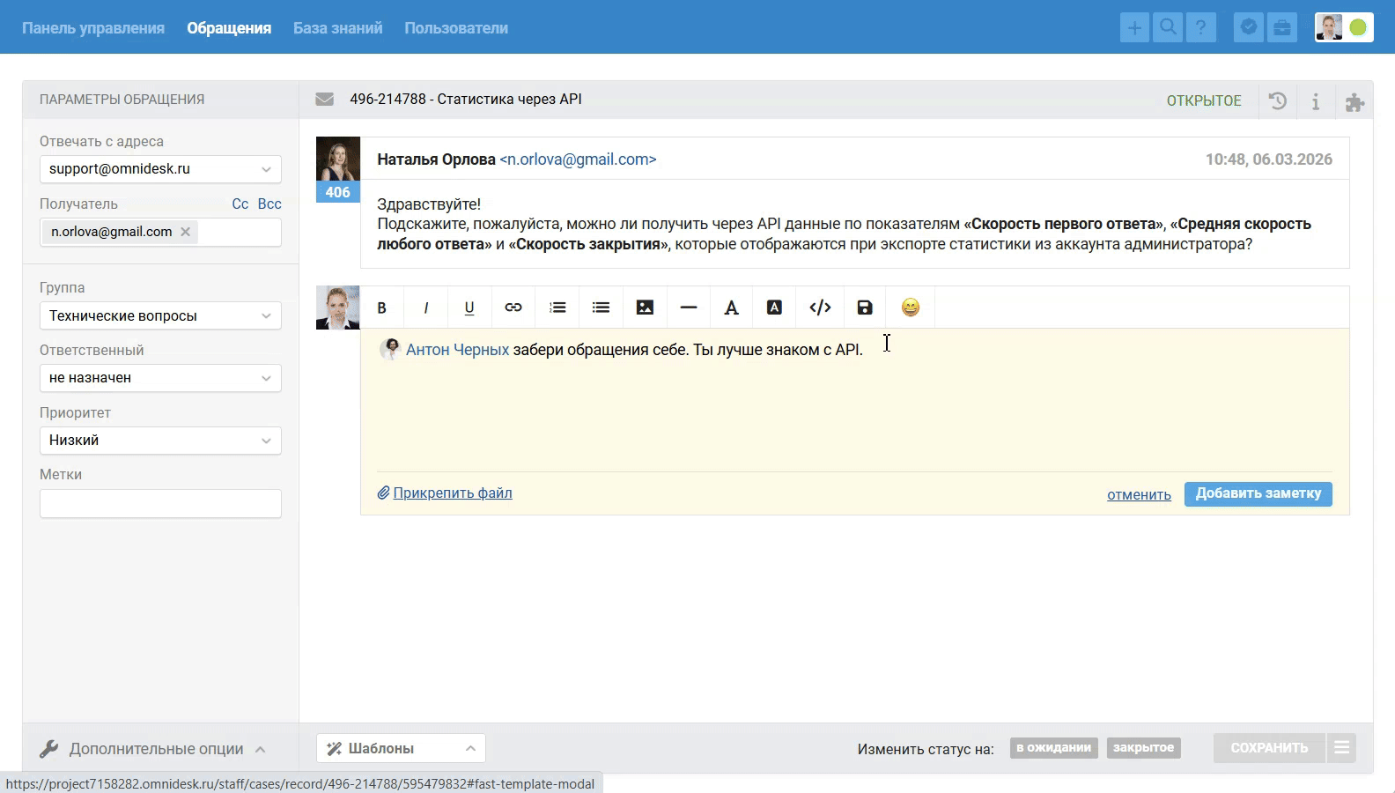
Task: Open the ticket history clock icon
Action: pyautogui.click(x=1278, y=100)
